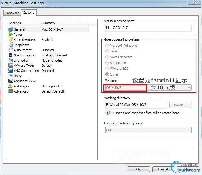This screenshot has height=175, width=202.
Task: Click the OK button
Action: coord(139,169)
